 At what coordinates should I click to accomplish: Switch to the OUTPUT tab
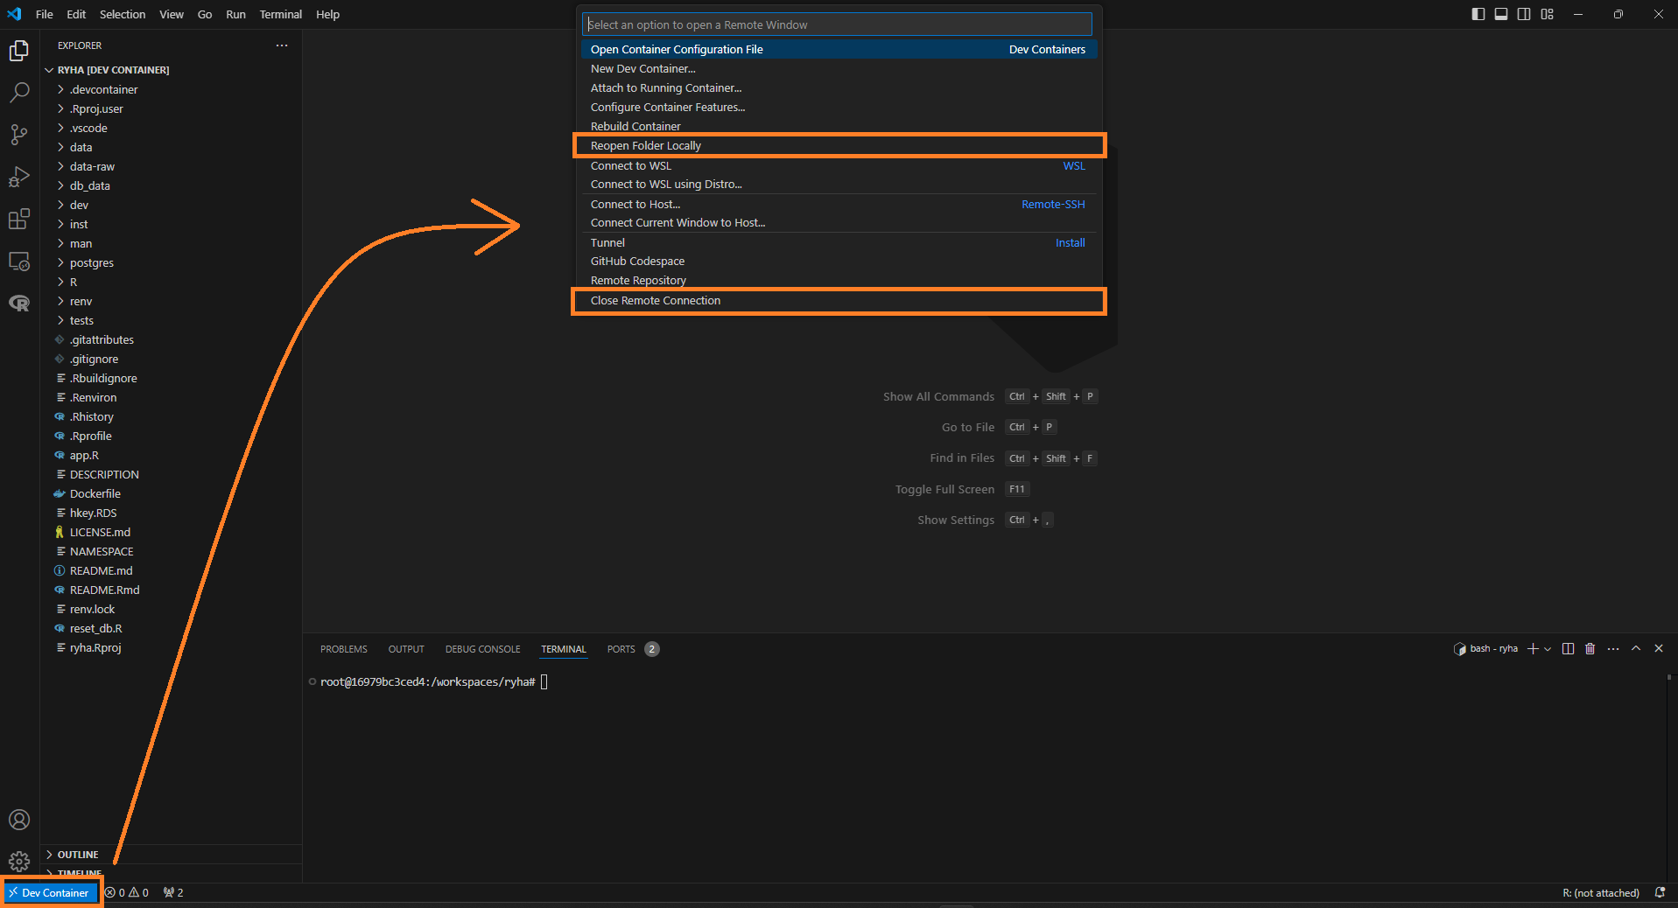406,649
